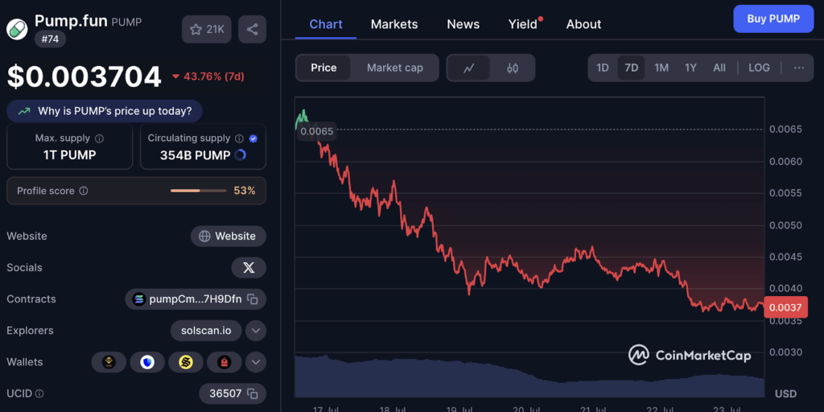Switch to the Markets tab
Viewport: 824px width, 412px height.
(x=394, y=24)
